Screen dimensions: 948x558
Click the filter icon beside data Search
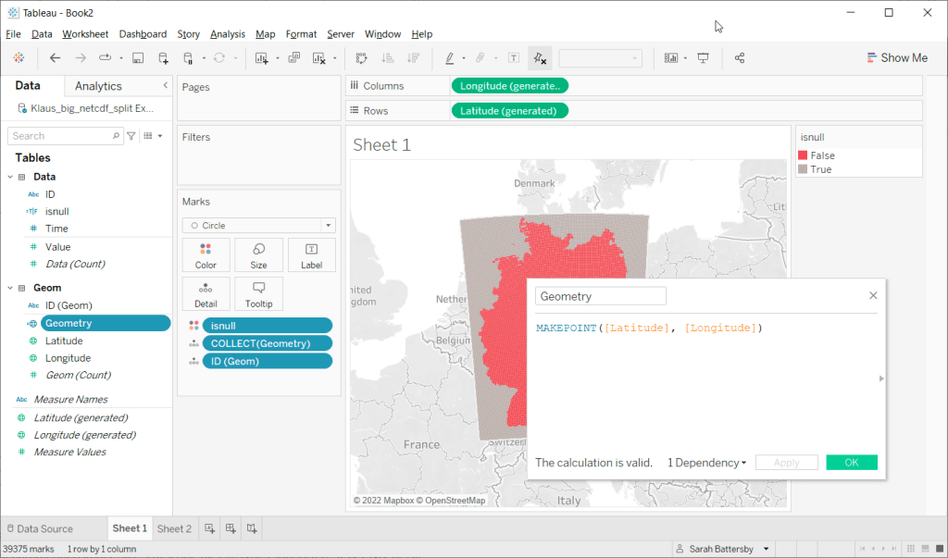click(x=131, y=136)
